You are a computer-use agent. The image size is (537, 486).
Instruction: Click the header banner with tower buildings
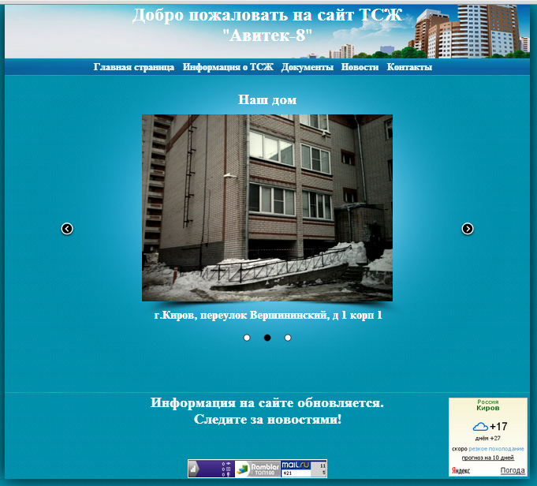267,32
